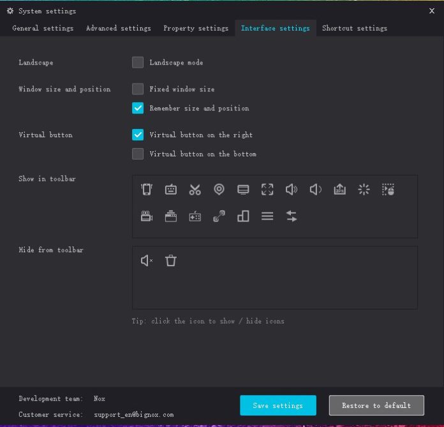
Task: Click the video recorder icon
Action: click(x=147, y=216)
